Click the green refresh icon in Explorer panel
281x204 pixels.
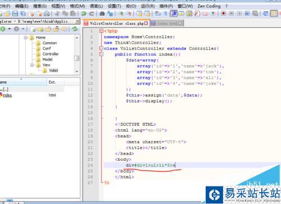[x=75, y=29]
